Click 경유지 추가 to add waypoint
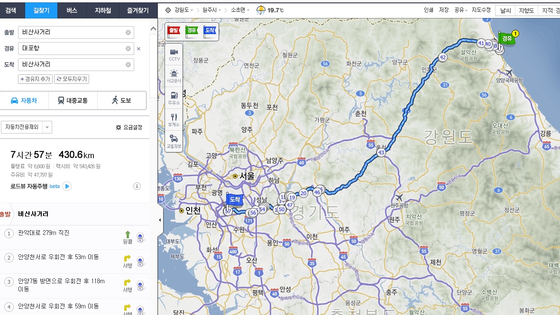The image size is (560, 315). tap(35, 79)
